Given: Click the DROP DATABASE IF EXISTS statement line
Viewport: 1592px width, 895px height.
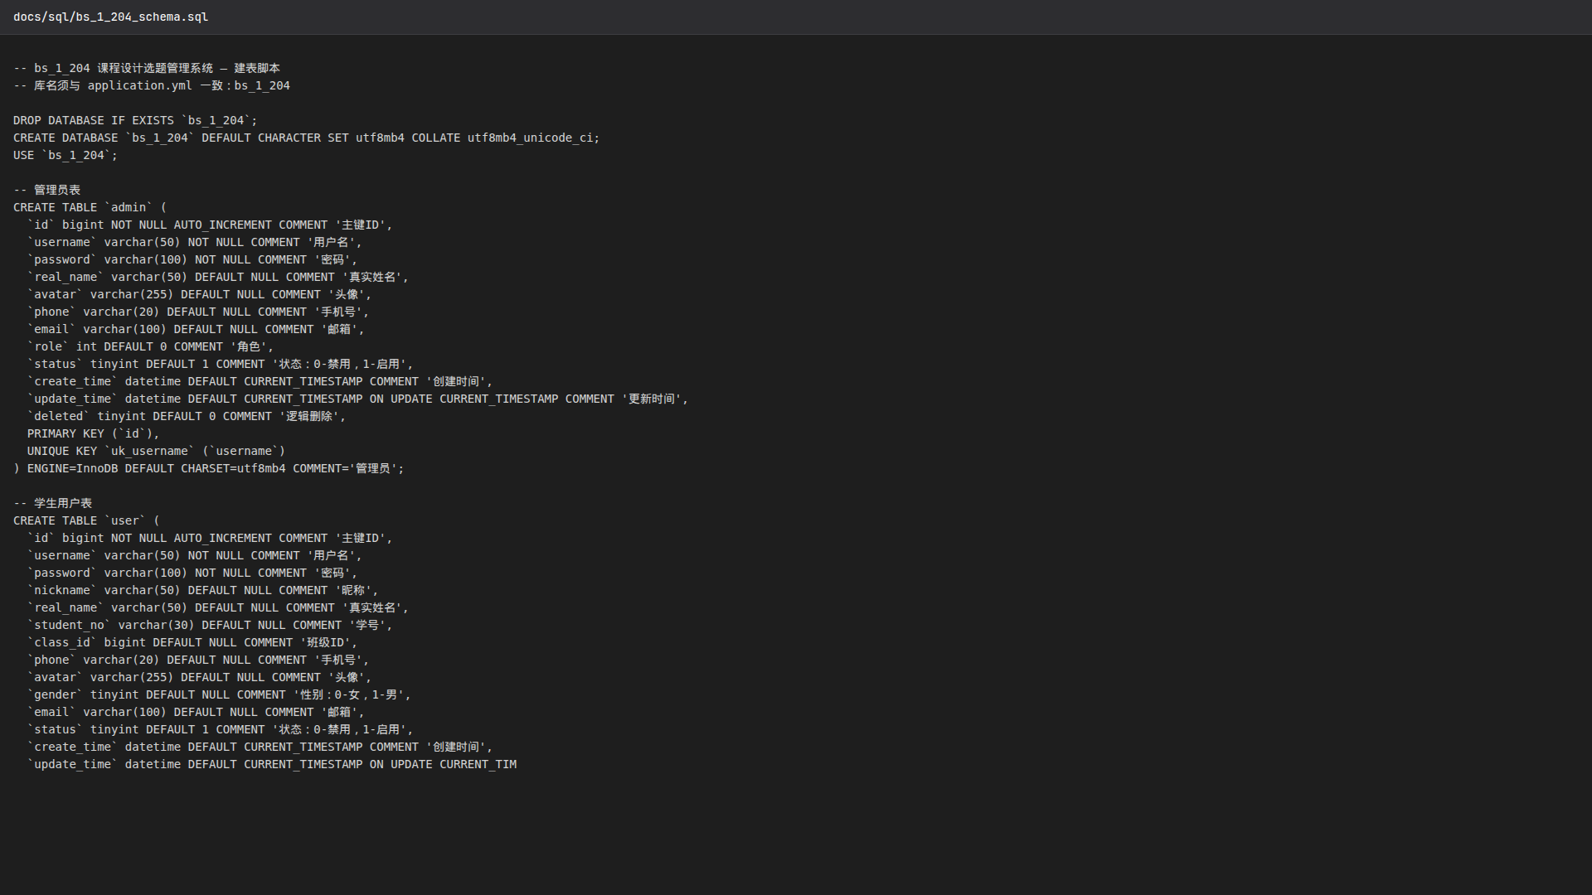Looking at the screenshot, I should click(x=135, y=120).
